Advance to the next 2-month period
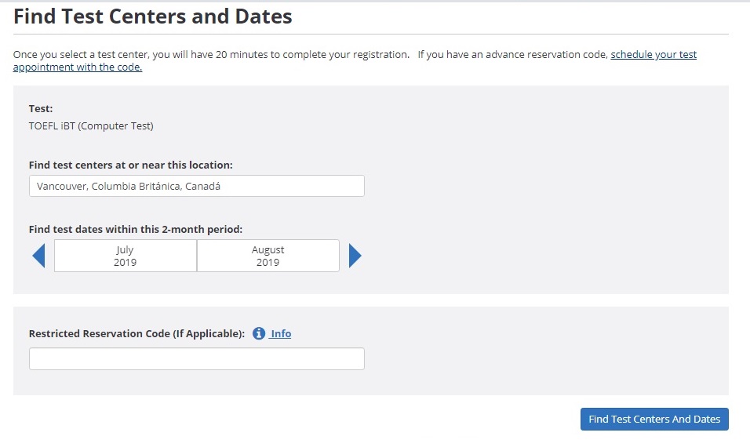 point(355,256)
